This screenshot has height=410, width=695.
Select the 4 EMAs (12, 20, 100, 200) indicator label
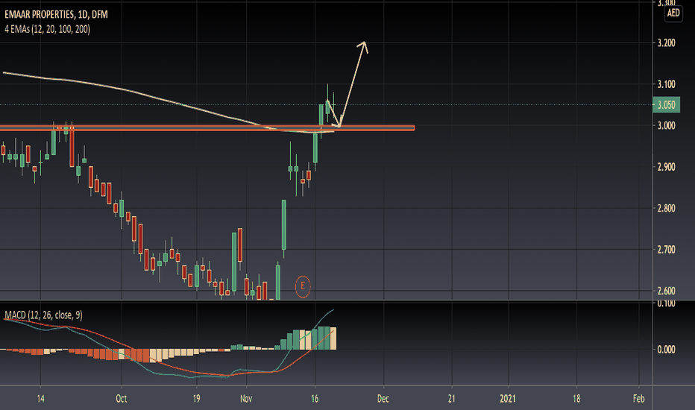pyautogui.click(x=48, y=29)
